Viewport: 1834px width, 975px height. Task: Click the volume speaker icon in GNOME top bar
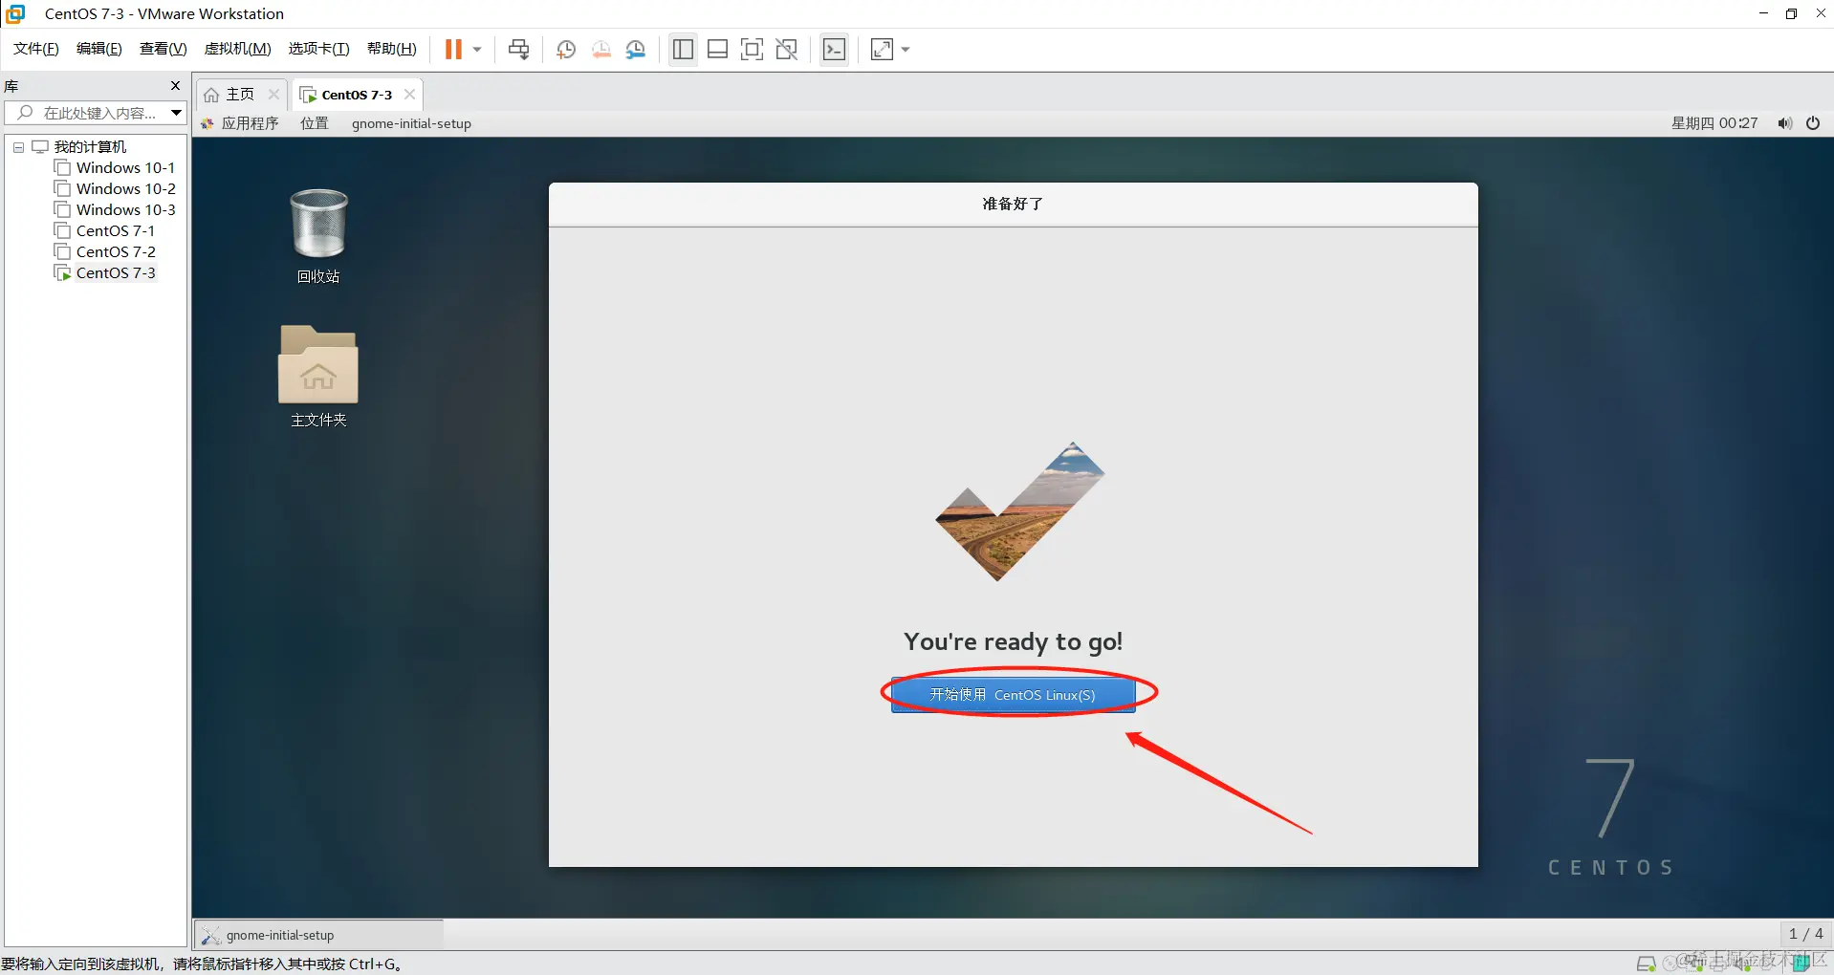1785,123
